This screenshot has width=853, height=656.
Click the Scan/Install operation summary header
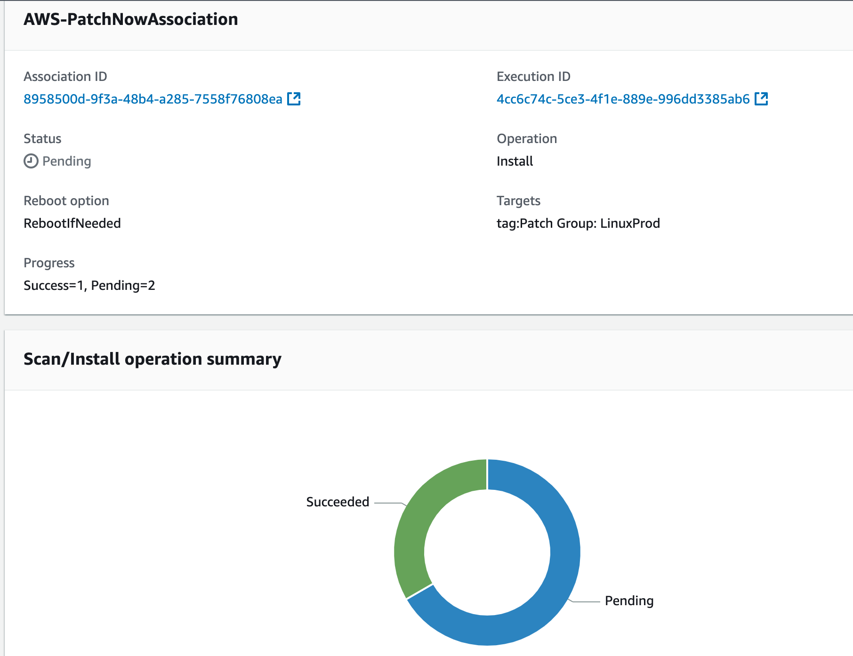(x=153, y=359)
